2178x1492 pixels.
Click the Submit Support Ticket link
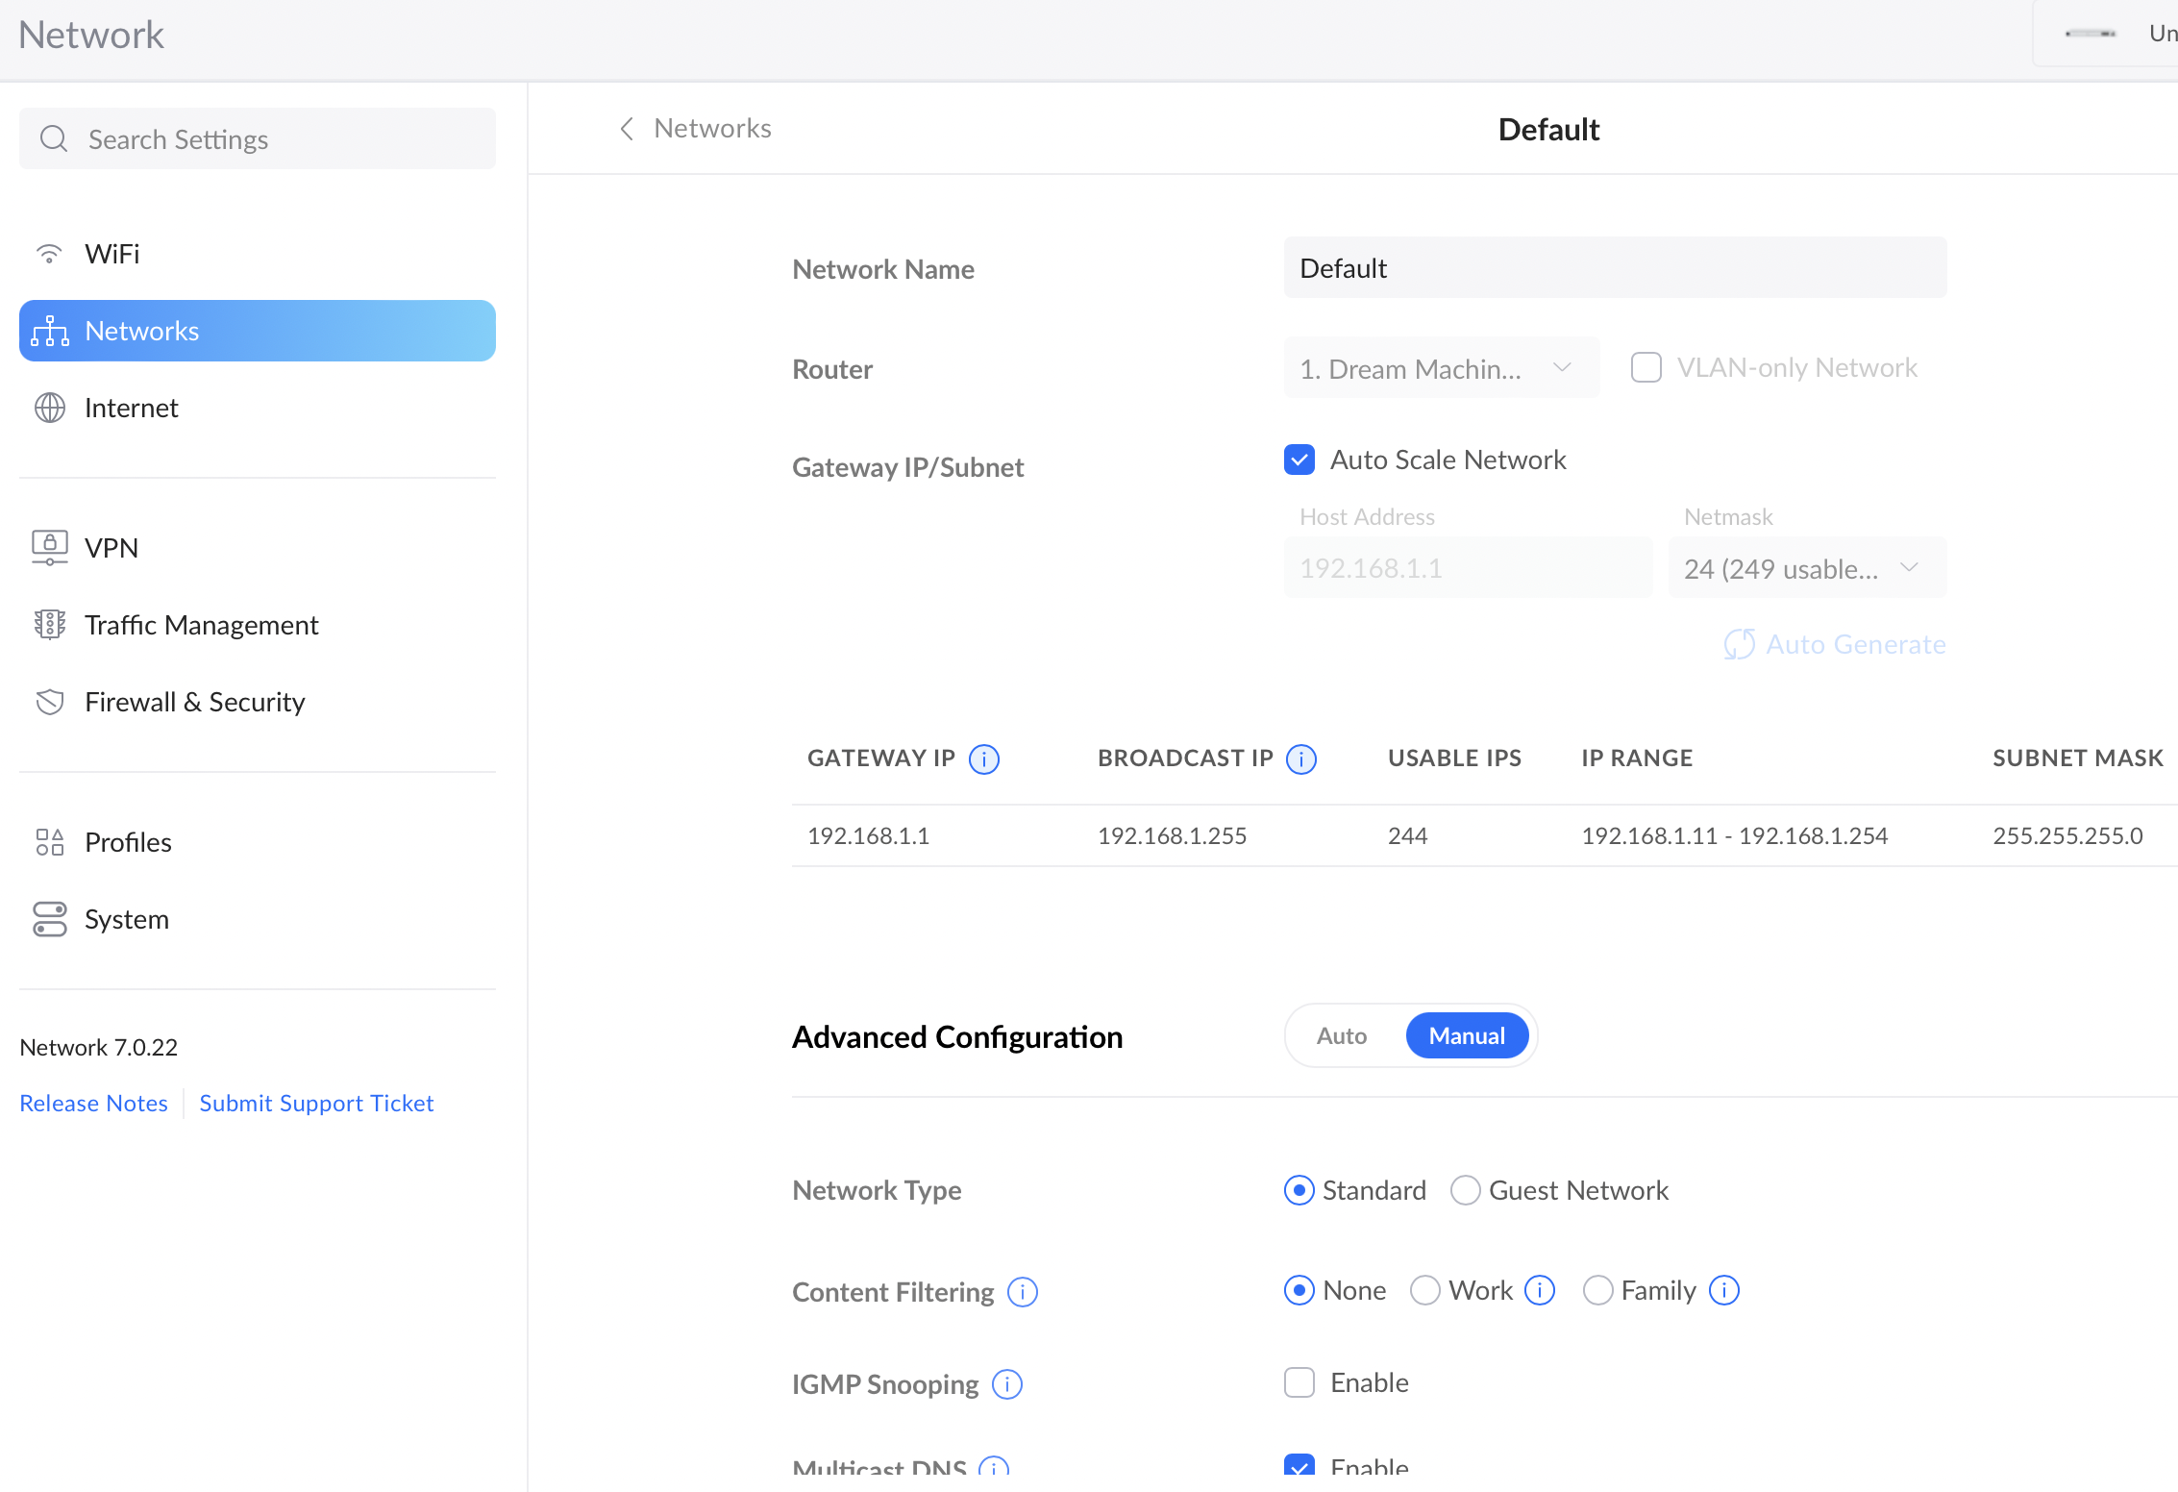coord(316,1103)
